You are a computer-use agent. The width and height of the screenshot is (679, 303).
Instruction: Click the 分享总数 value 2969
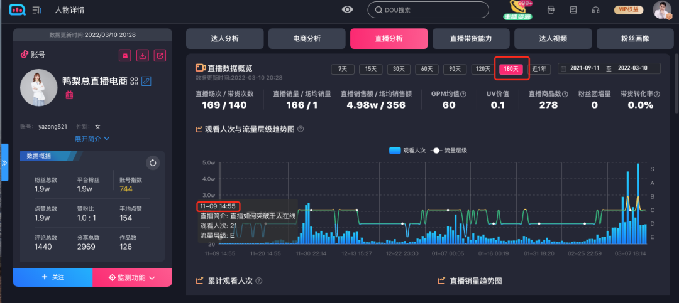coord(86,247)
